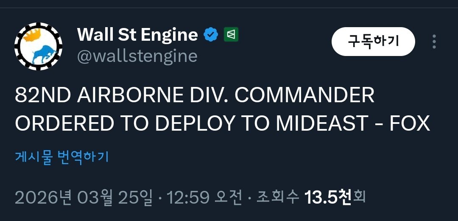Click the word COMMANDER in the post
The image size is (458, 221).
click(x=304, y=96)
